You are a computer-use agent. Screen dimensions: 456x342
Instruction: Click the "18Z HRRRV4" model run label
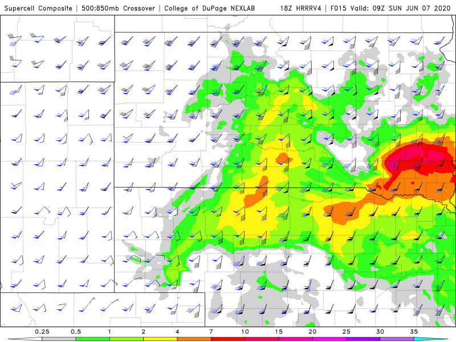301,9
